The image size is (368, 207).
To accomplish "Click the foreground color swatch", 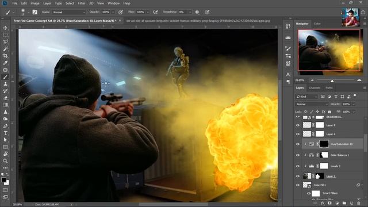I will click(4, 180).
